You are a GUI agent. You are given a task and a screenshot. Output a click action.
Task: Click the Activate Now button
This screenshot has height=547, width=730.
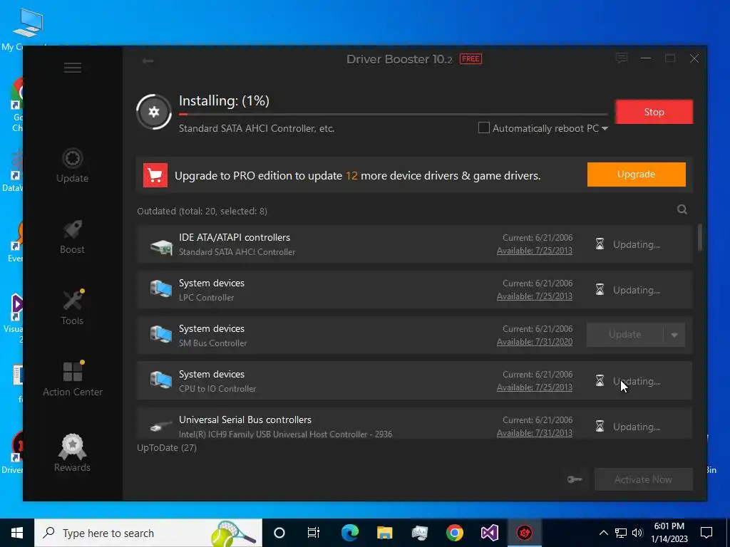click(x=644, y=479)
